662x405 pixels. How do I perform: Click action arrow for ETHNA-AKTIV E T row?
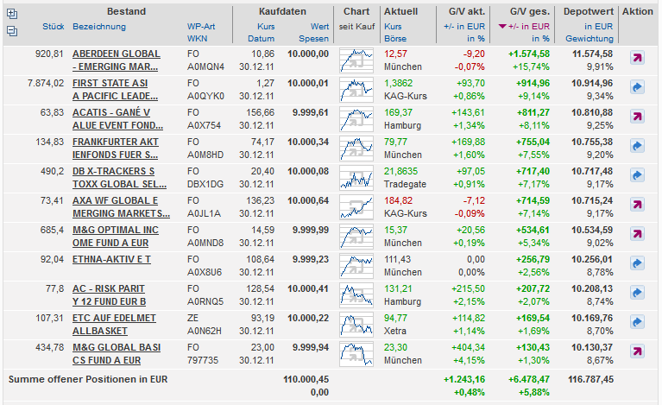[x=637, y=263]
